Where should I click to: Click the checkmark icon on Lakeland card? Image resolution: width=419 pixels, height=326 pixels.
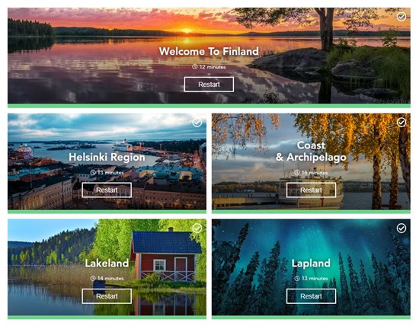pyautogui.click(x=197, y=229)
